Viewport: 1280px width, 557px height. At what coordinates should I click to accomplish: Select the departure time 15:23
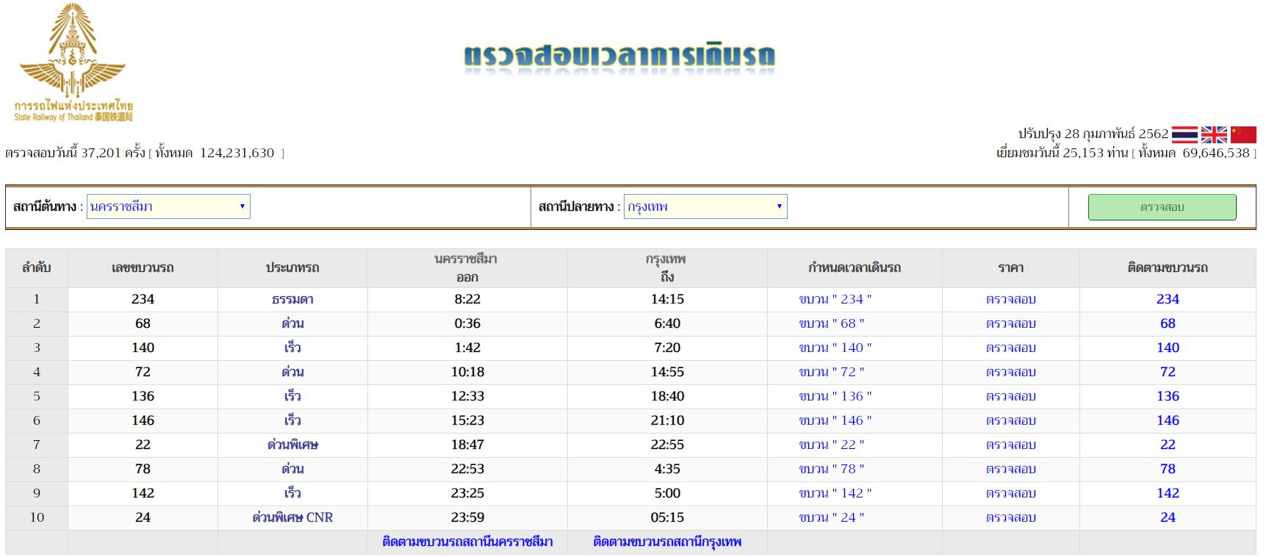tap(467, 420)
